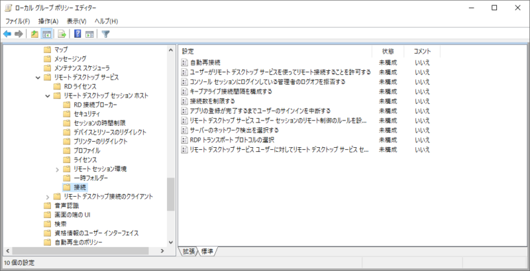This screenshot has height=271, width=530.
Task: Select the コンソール セッションにログイン policy row
Action: pyautogui.click(x=268, y=81)
